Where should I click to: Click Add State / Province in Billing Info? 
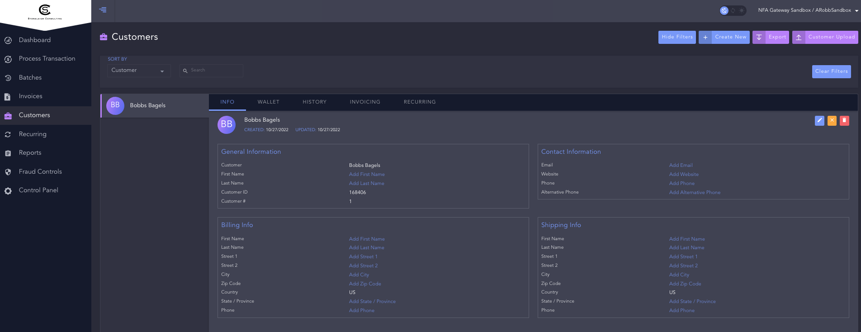(372, 302)
